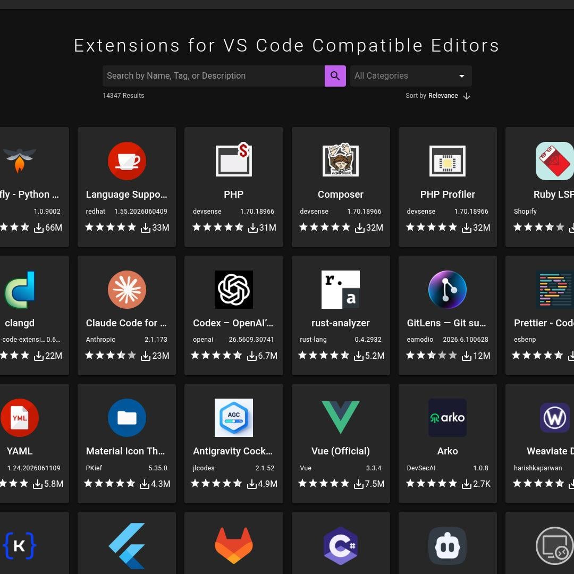Image resolution: width=574 pixels, height=574 pixels.
Task: Open the clangd extension icon
Action: (x=20, y=290)
